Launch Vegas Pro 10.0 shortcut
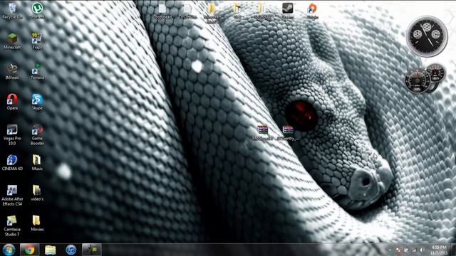The width and height of the screenshot is (456, 256). (12, 134)
